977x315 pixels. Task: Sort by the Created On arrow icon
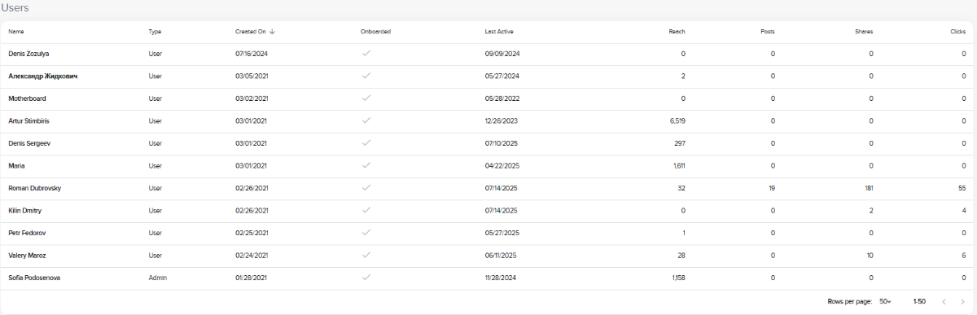(273, 32)
